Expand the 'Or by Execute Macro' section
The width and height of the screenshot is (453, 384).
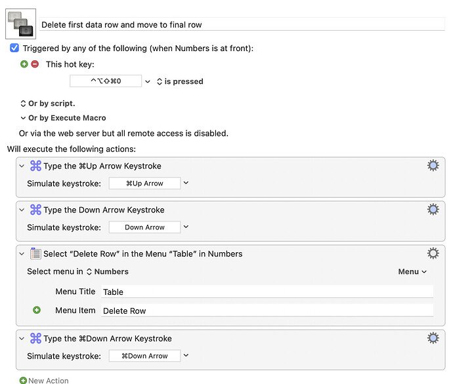coord(62,118)
